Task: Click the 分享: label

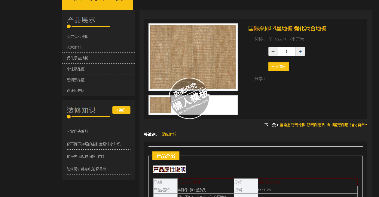Action: [x=260, y=79]
